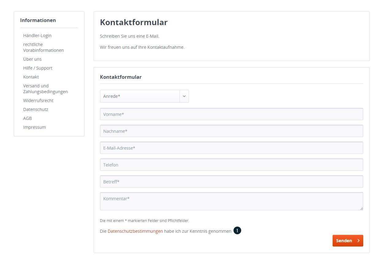The image size is (382, 260).
Task: Go to the Impressum page
Action: click(34, 127)
